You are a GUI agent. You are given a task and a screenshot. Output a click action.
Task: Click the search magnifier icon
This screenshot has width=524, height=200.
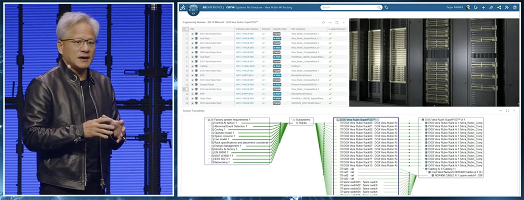click(379, 7)
